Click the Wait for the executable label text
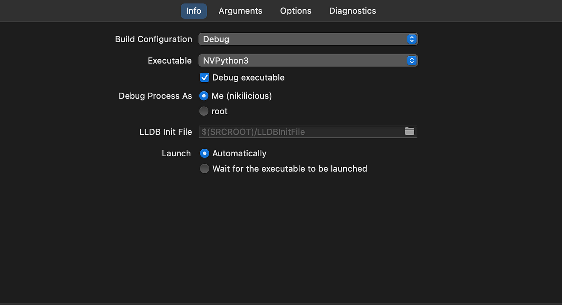Viewport: 562px width, 305px height. click(290, 169)
